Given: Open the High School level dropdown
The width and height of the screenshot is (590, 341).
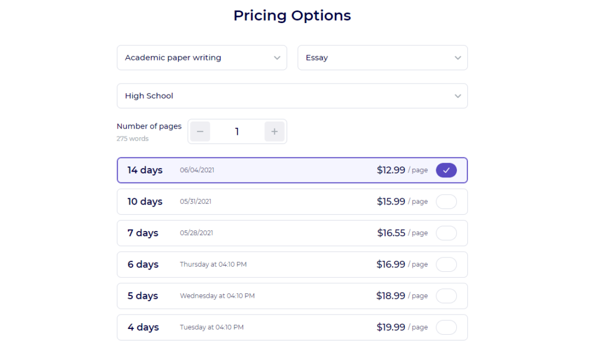Looking at the screenshot, I should click(x=292, y=96).
